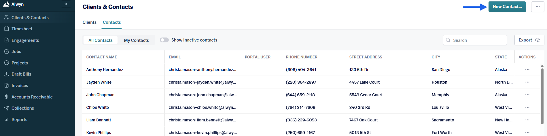Click into the Search input field
This screenshot has width=547, height=136.
pos(475,40)
